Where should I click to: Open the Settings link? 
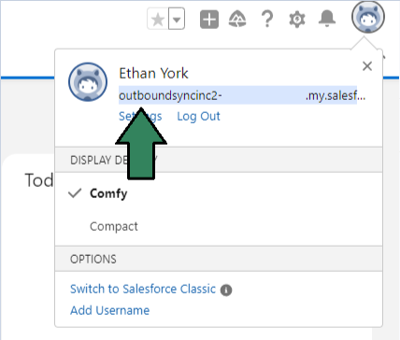coord(140,116)
